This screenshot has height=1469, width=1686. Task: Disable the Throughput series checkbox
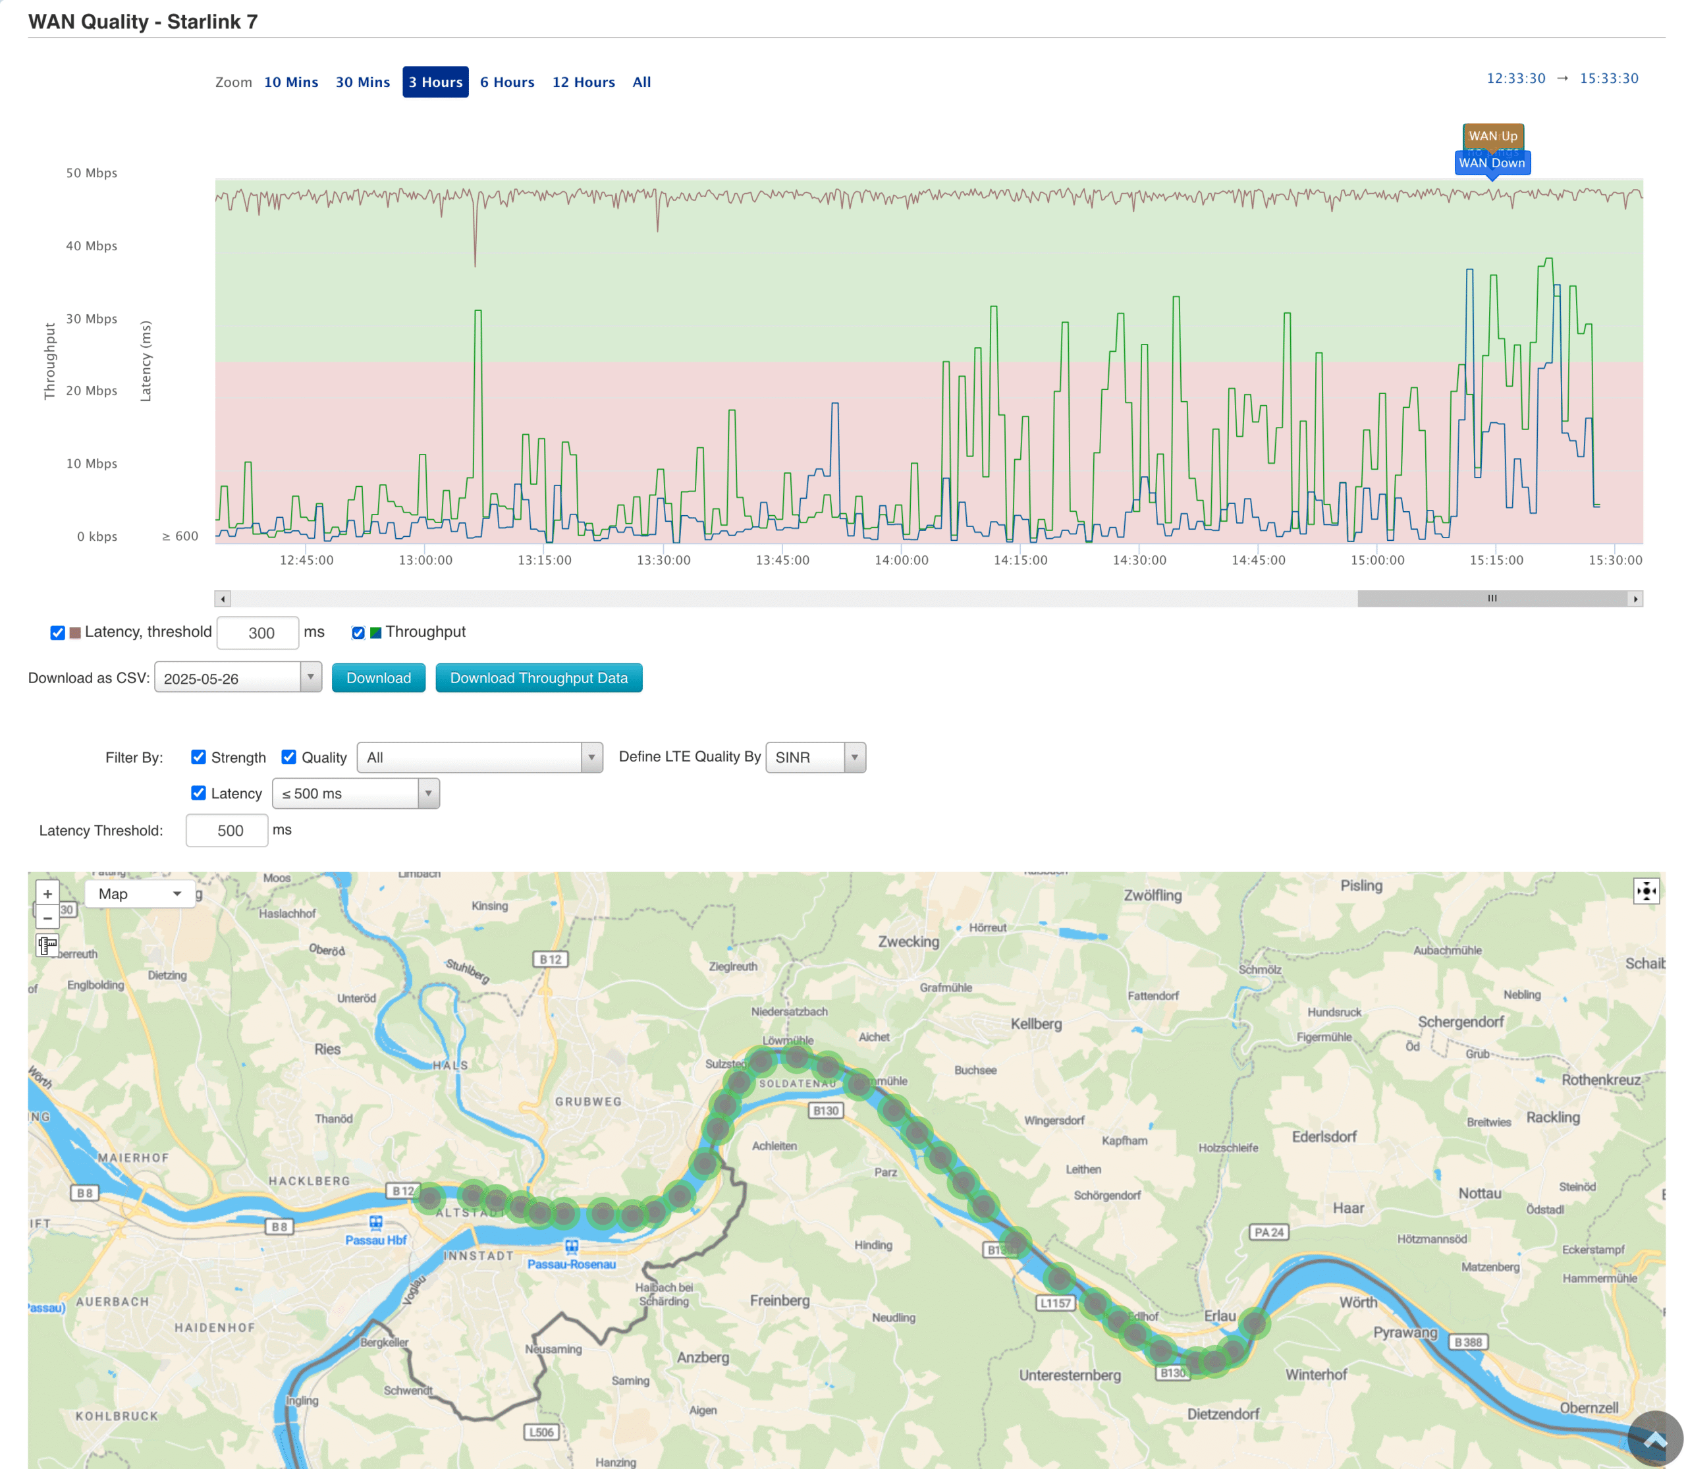358,632
